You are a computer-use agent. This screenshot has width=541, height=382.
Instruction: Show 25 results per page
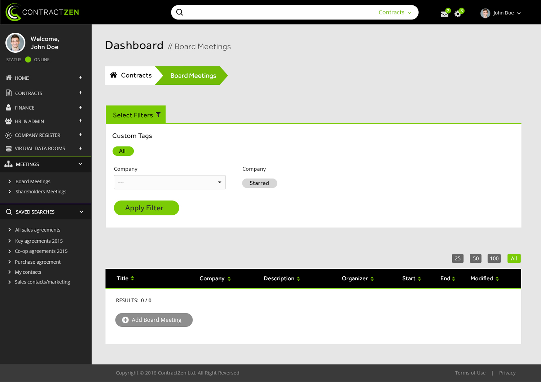click(x=458, y=259)
